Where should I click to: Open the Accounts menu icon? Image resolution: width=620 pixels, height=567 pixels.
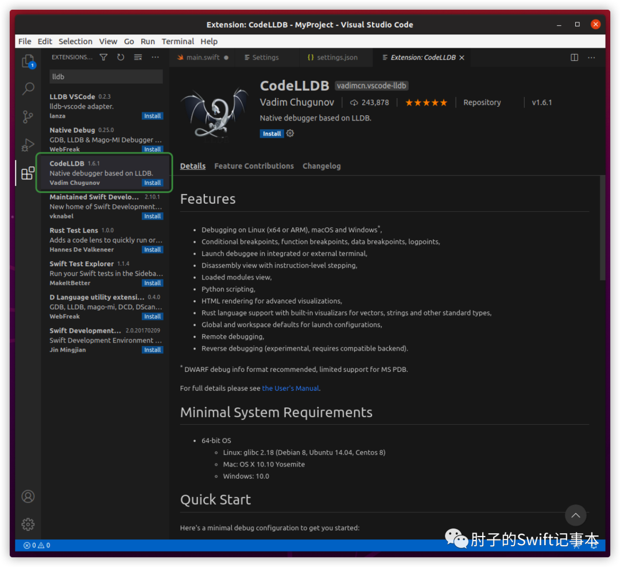pyautogui.click(x=28, y=496)
